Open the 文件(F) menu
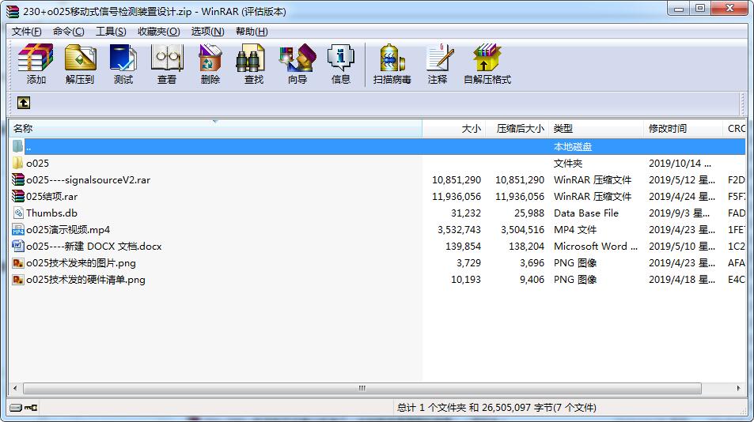This screenshot has height=422, width=754. tap(26, 31)
